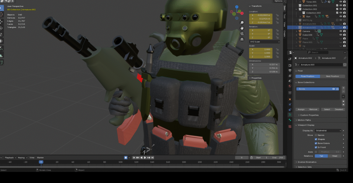This screenshot has width=353, height=183.
Task: Expand the Custom Properties subpanel
Action: click(x=309, y=115)
